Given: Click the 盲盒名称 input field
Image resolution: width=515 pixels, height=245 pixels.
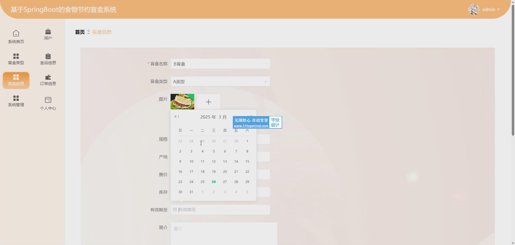Looking at the screenshot, I should [x=220, y=64].
